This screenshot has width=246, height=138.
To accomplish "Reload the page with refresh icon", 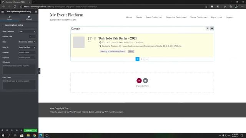I will (x=15, y=7).
